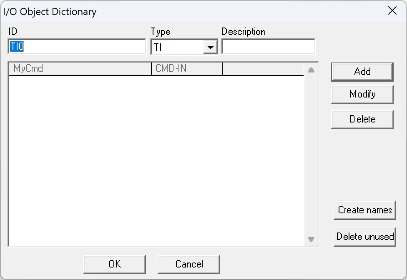Confirm the dialog with OK
Viewport: 407px width, 280px height.
(x=115, y=264)
